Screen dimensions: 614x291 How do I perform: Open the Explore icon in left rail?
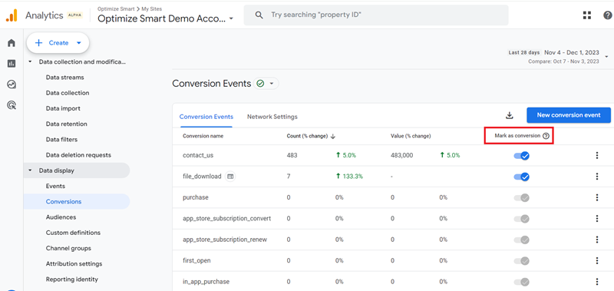(12, 84)
